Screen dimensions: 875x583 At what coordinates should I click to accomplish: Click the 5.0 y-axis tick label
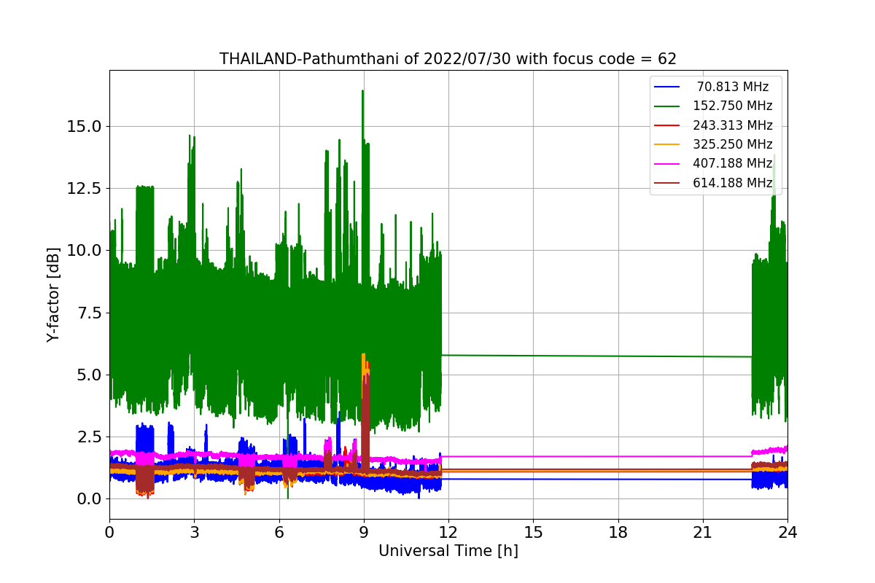click(89, 375)
